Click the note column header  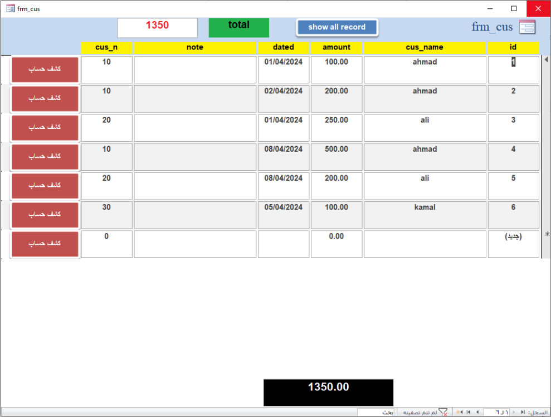pos(195,48)
